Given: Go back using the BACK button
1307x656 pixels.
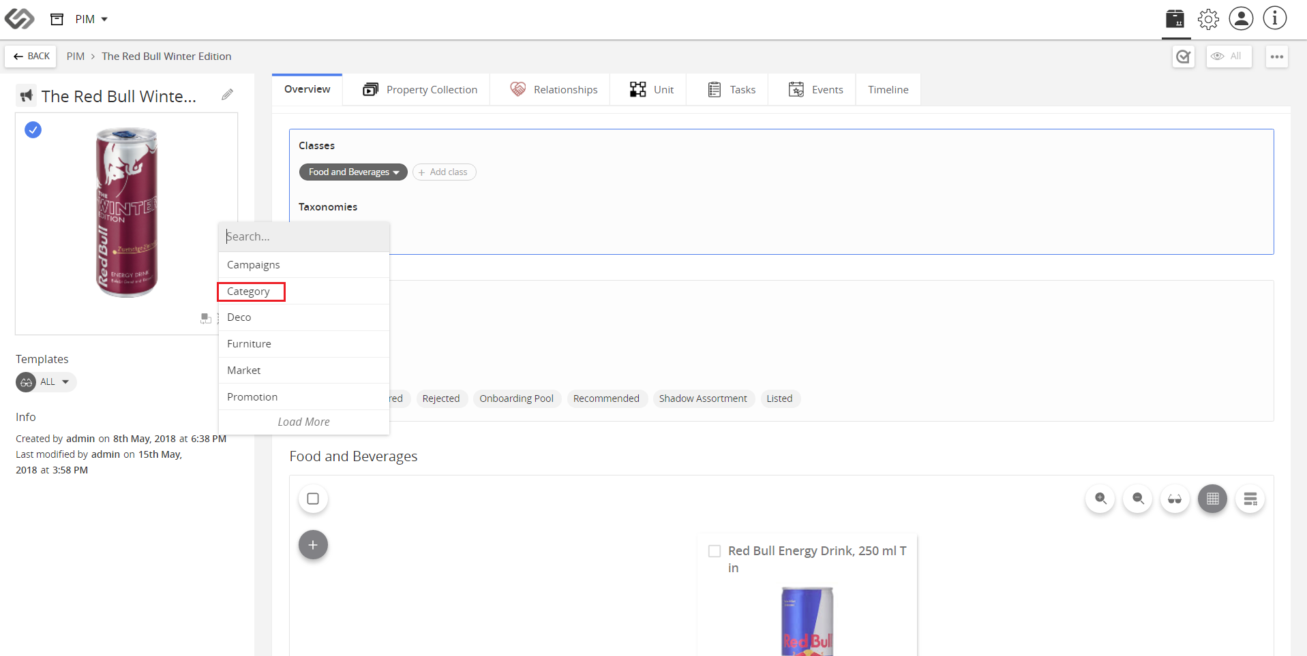Looking at the screenshot, I should 31,56.
